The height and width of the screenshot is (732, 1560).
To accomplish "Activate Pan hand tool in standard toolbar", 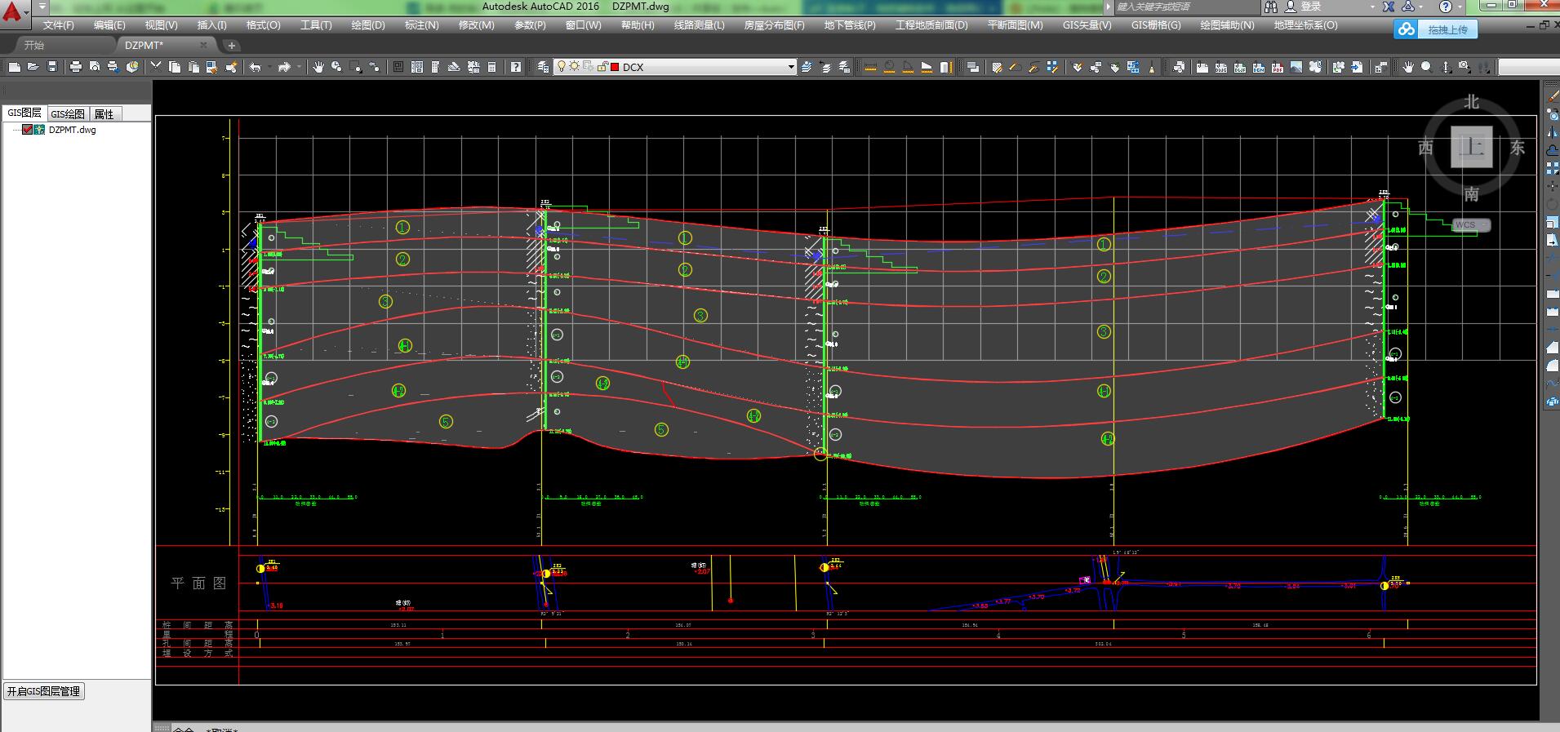I will (318, 67).
